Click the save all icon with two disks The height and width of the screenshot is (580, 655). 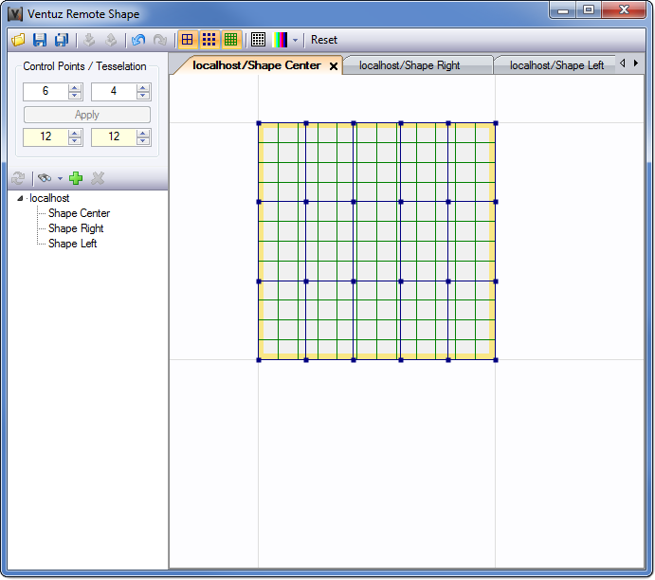[62, 40]
